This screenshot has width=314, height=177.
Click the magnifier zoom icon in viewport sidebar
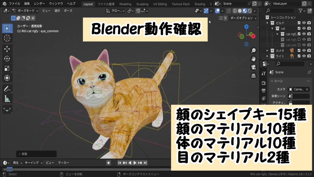pos(254,51)
